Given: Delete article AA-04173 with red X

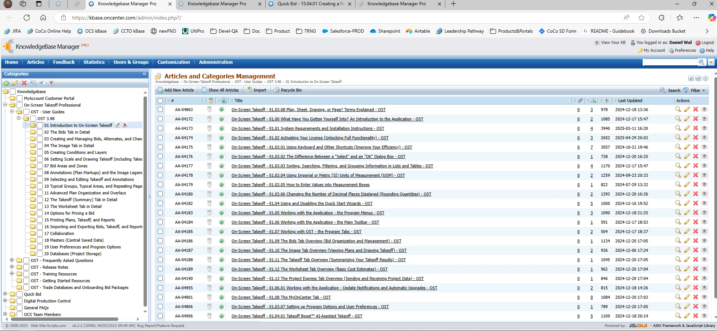Looking at the screenshot, I should (x=696, y=128).
